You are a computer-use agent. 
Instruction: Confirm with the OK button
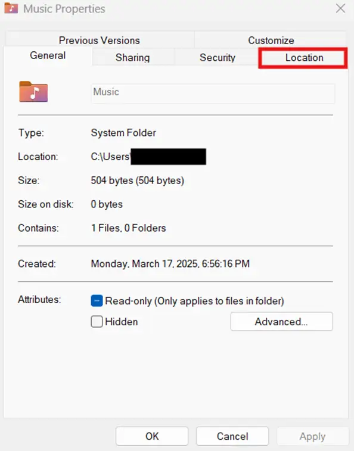[152, 436]
